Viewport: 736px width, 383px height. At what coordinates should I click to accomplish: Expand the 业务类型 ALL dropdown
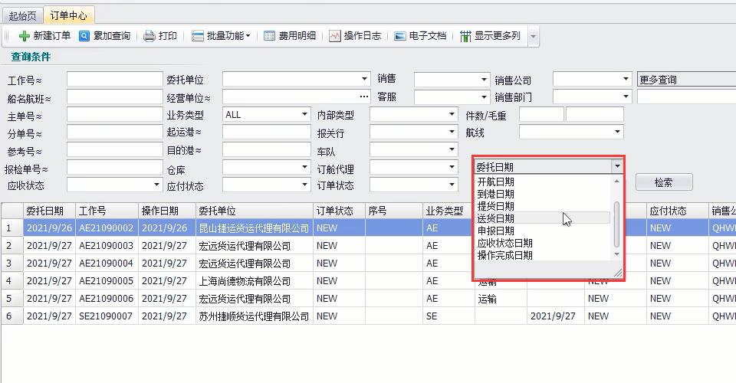point(304,114)
